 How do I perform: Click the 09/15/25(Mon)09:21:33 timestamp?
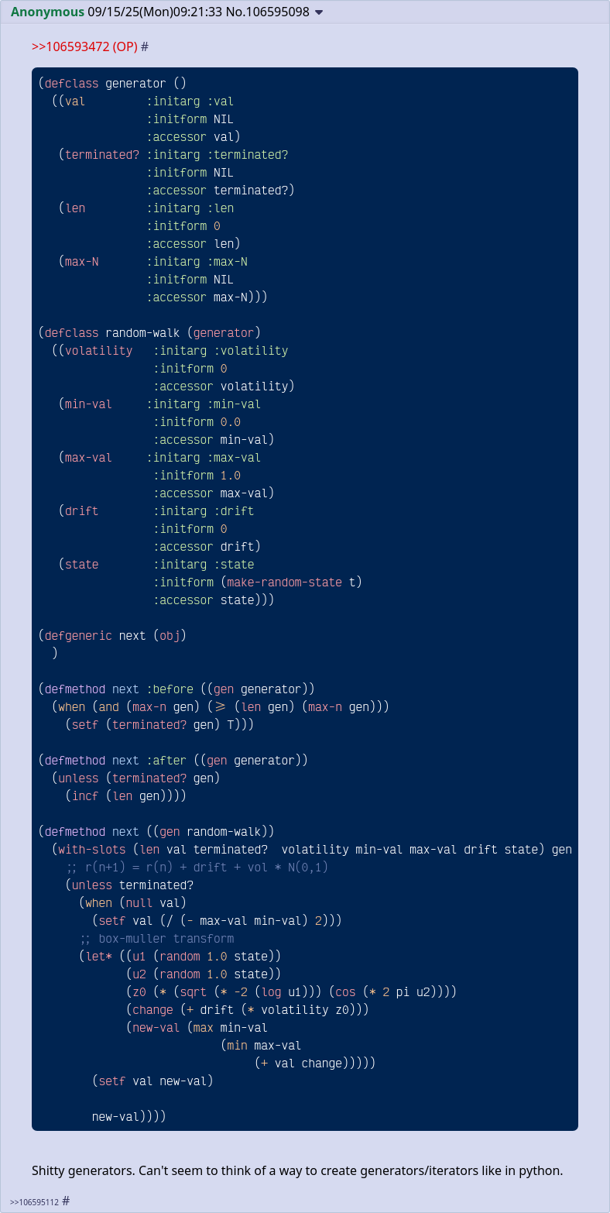click(155, 12)
